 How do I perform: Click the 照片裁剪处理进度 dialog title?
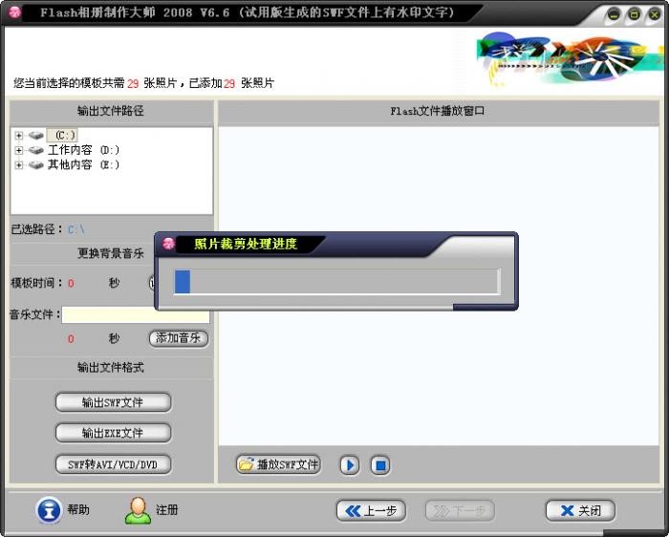246,244
